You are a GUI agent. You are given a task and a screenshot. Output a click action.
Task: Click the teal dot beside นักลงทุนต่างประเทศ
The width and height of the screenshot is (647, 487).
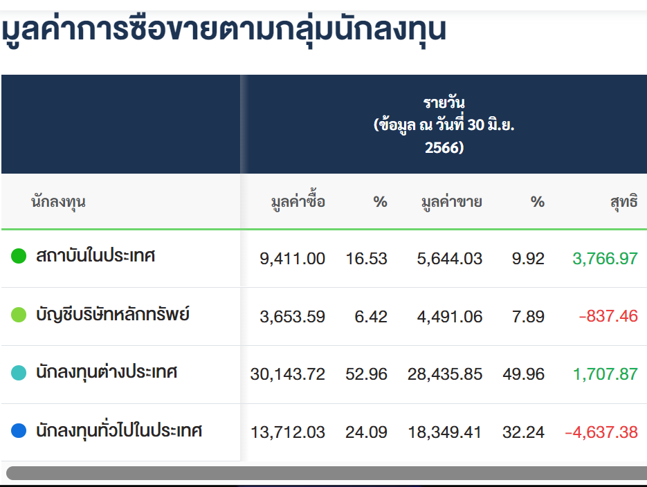pyautogui.click(x=19, y=372)
